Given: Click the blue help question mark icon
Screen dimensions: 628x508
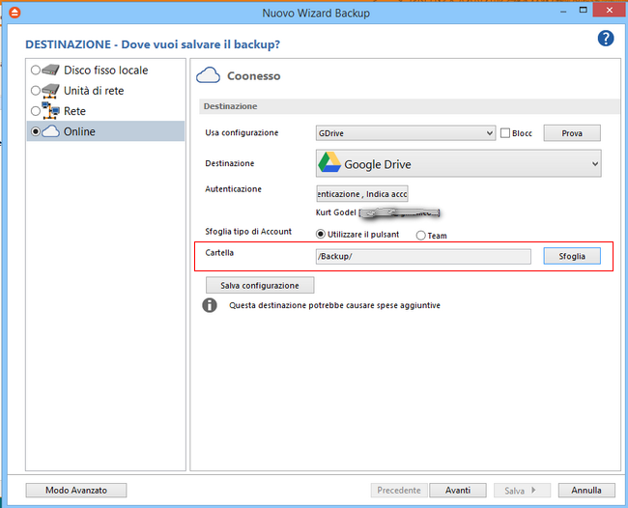Looking at the screenshot, I should pos(606,39).
